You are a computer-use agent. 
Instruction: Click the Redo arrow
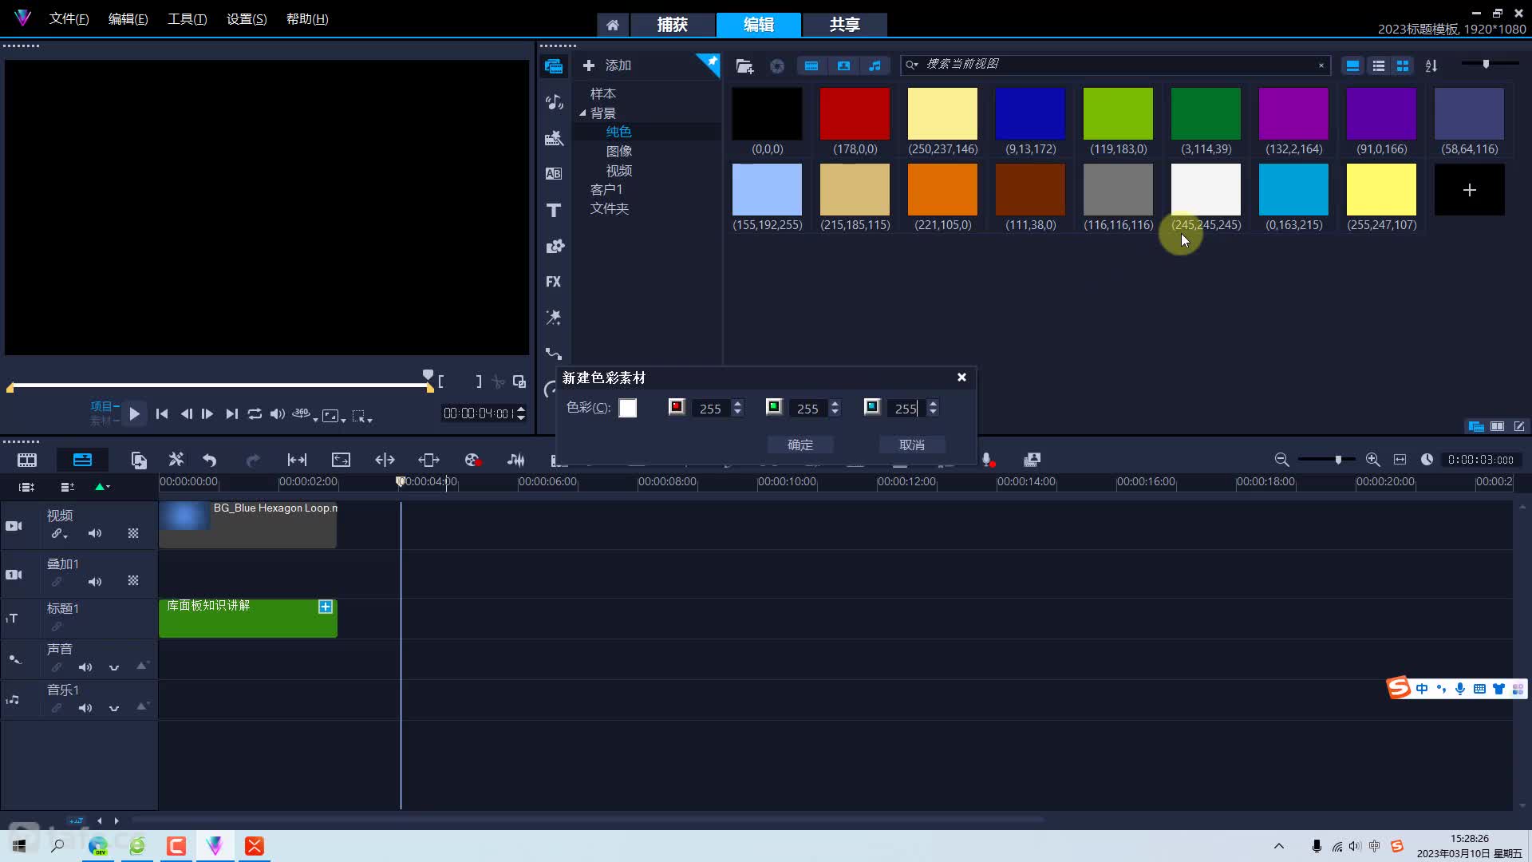[253, 461]
